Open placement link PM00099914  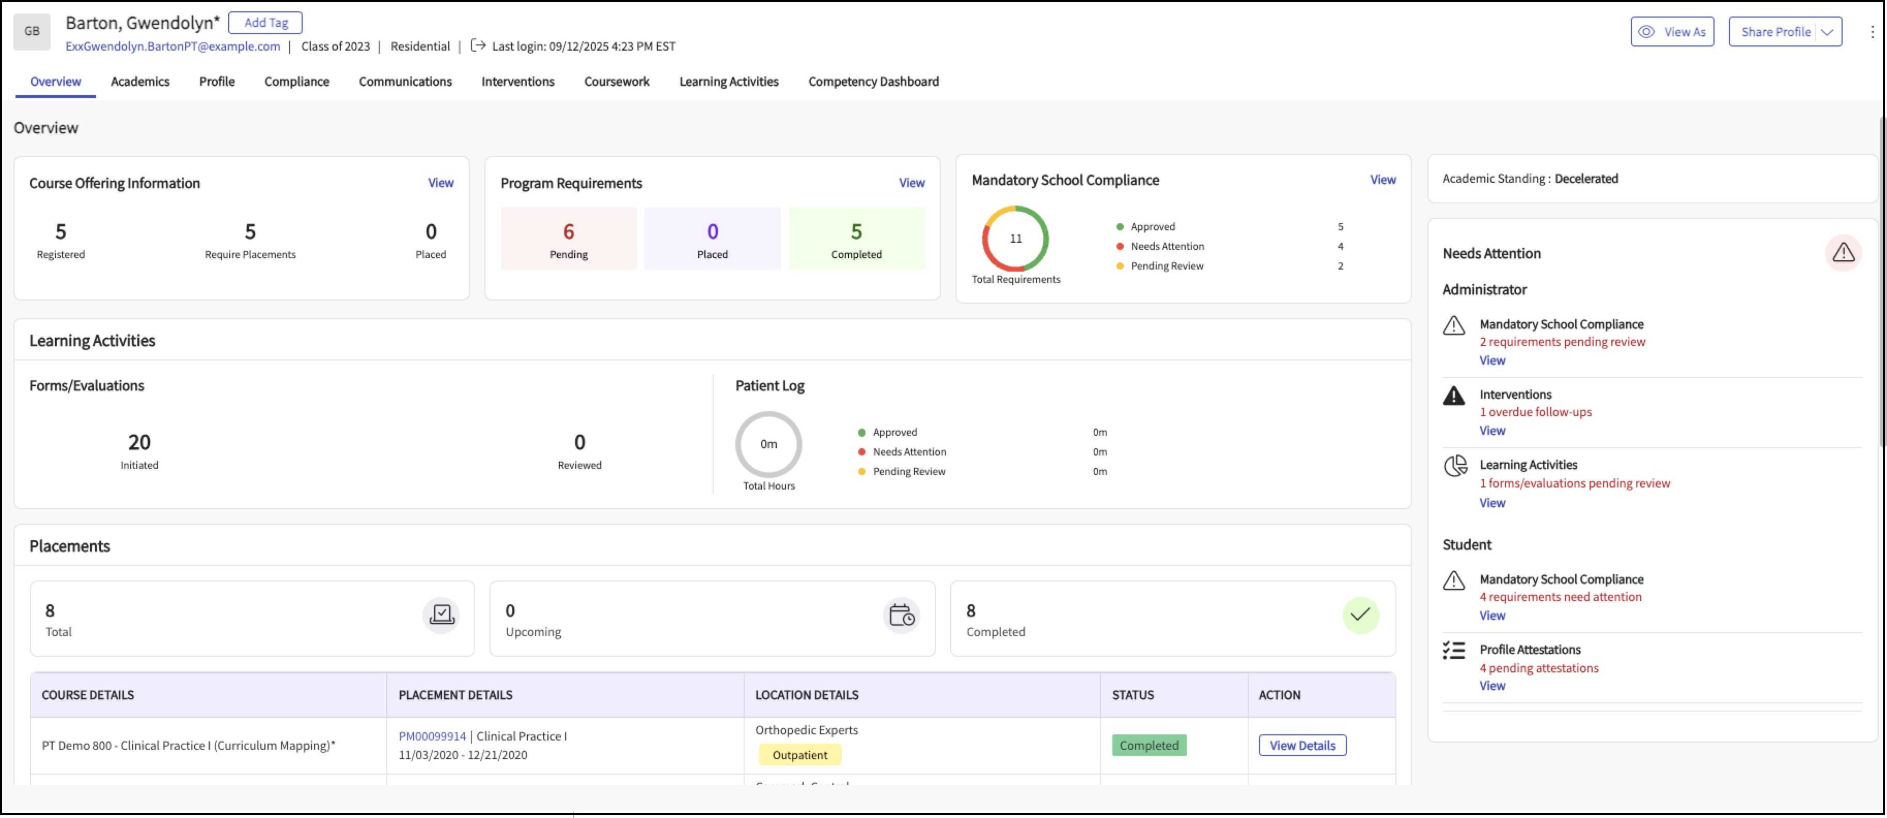point(431,736)
